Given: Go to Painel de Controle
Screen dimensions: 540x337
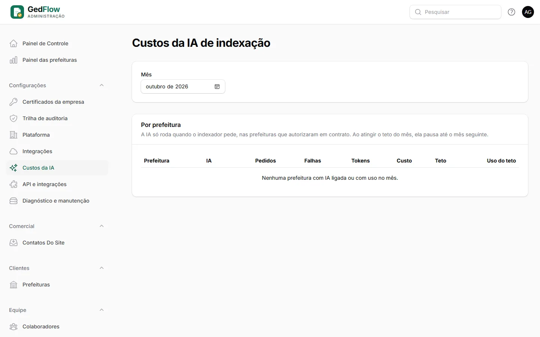Looking at the screenshot, I should click(57, 43).
